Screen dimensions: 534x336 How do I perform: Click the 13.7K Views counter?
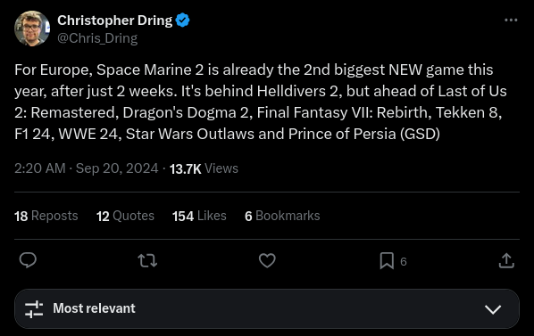click(204, 168)
